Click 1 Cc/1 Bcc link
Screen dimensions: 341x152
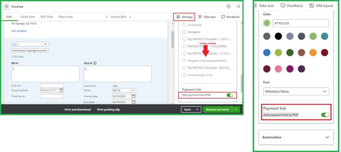point(17,57)
